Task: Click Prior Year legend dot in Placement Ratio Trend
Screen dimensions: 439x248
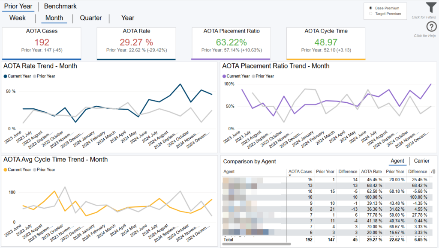Action: point(253,76)
